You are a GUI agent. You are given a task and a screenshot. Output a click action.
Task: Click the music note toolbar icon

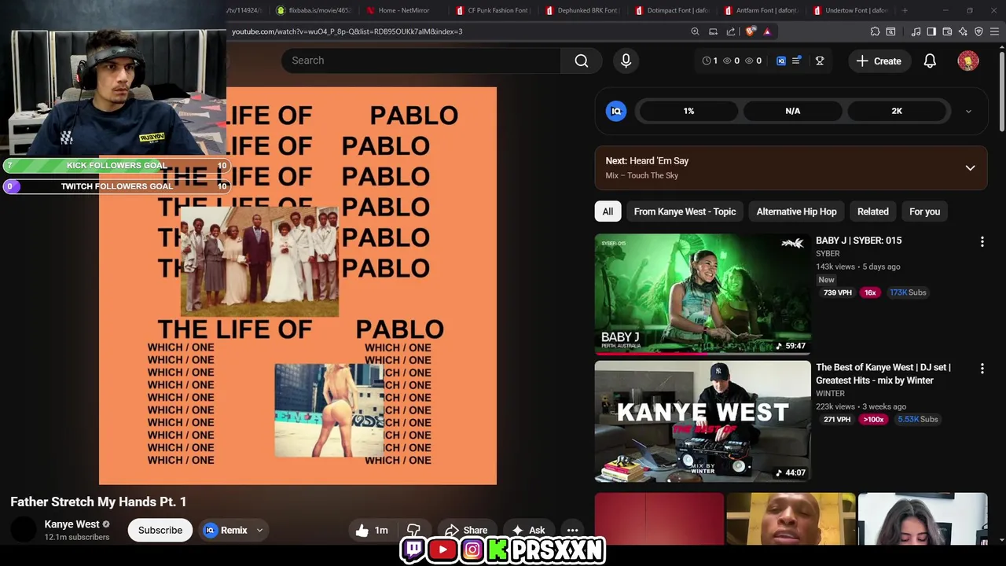(916, 31)
